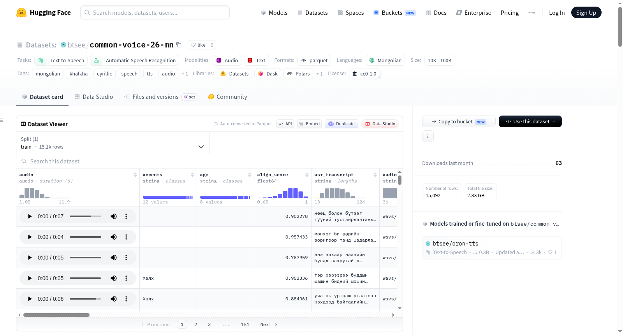The height and width of the screenshot is (335, 623).
Task: Sort by the asr_transcript column
Action: (375, 175)
